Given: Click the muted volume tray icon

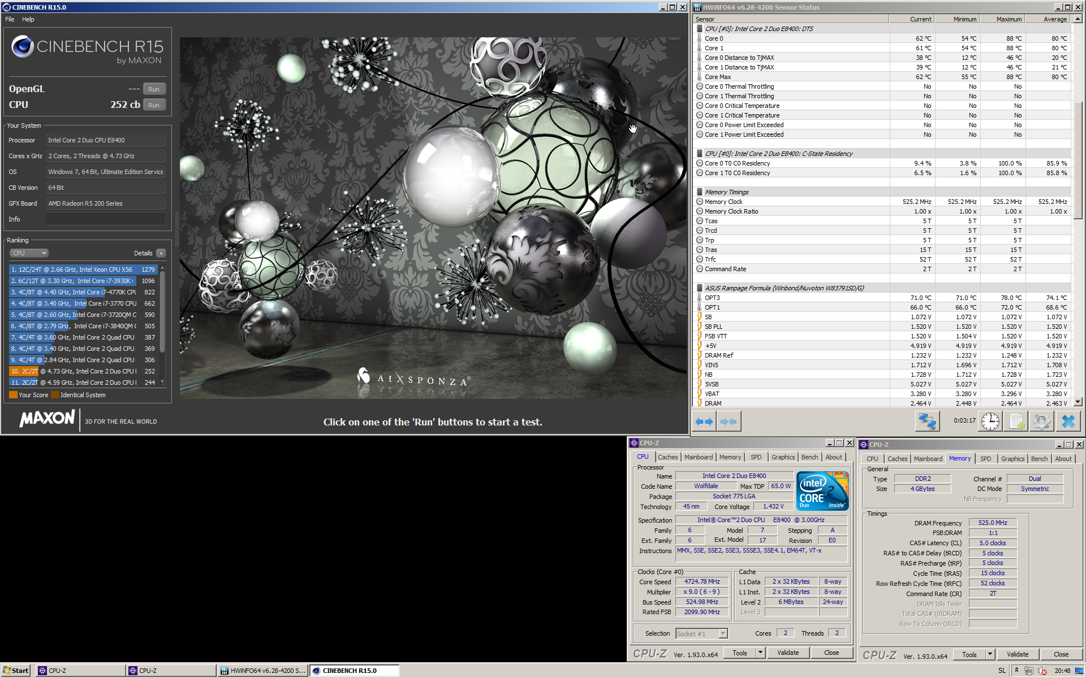Looking at the screenshot, I should point(1042,671).
